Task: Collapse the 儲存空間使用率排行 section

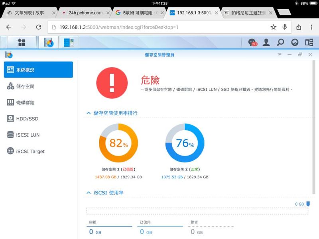Action: 89,113
